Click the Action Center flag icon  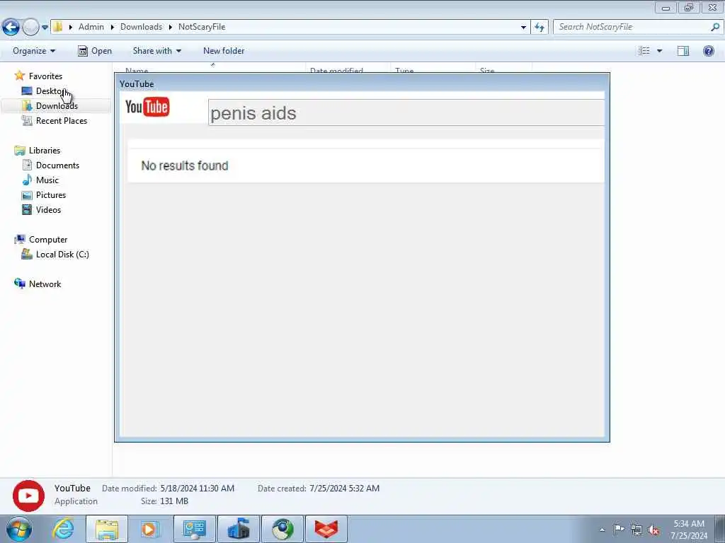619,529
